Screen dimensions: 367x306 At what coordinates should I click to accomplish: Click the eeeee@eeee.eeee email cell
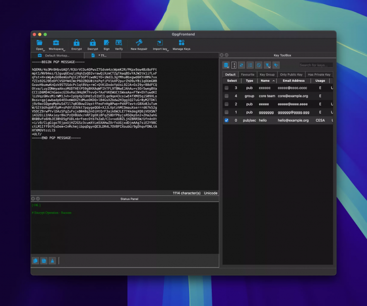tap(292, 104)
